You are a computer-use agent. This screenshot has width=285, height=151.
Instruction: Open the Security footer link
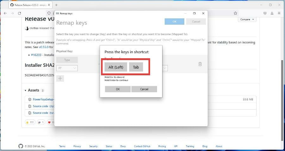(93, 146)
